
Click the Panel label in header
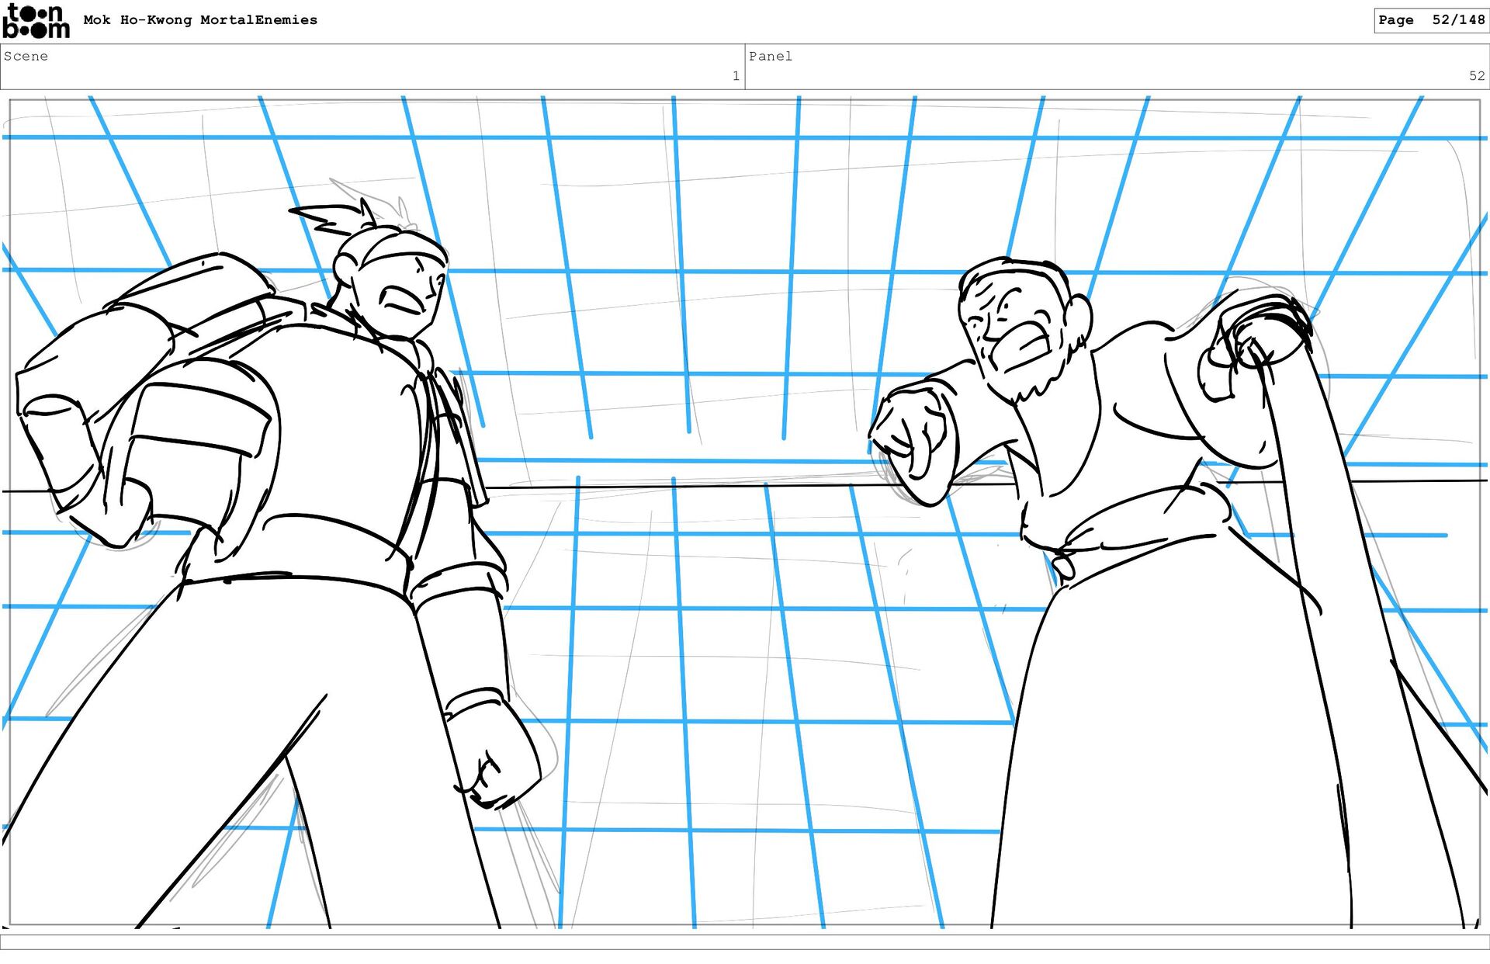[770, 56]
